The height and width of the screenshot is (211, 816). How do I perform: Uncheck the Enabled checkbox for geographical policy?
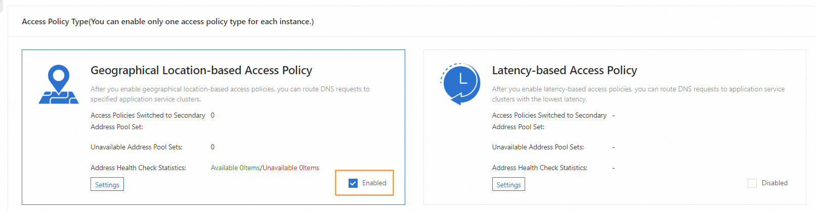(353, 183)
